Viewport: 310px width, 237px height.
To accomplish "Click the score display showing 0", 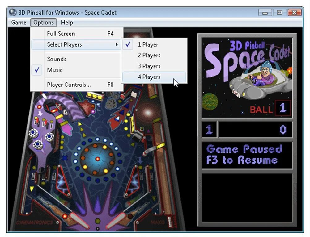I will [255, 130].
